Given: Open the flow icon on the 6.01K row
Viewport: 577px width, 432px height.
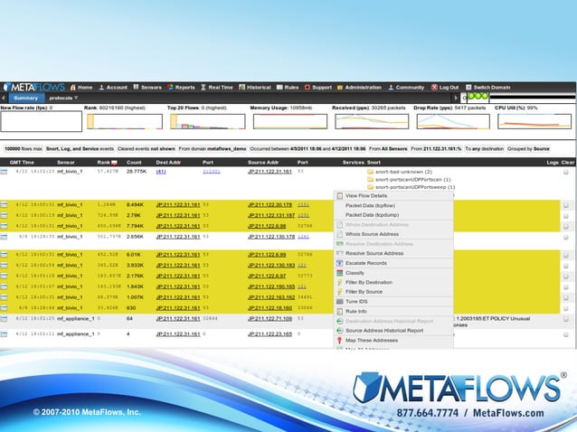Looking at the screenshot, I should (x=4, y=255).
